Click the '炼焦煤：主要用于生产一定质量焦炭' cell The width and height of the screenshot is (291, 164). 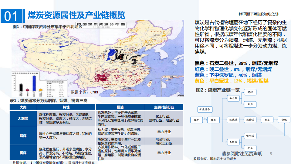120,141
